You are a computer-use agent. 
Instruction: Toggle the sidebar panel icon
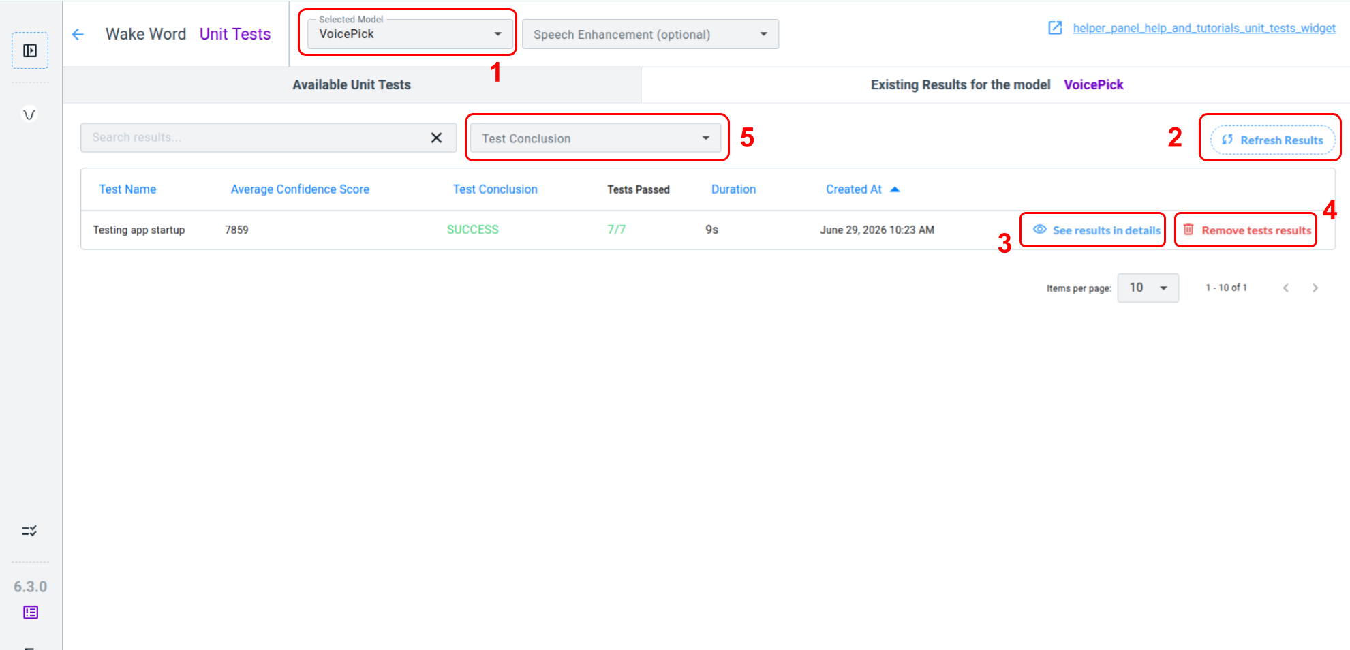click(30, 50)
